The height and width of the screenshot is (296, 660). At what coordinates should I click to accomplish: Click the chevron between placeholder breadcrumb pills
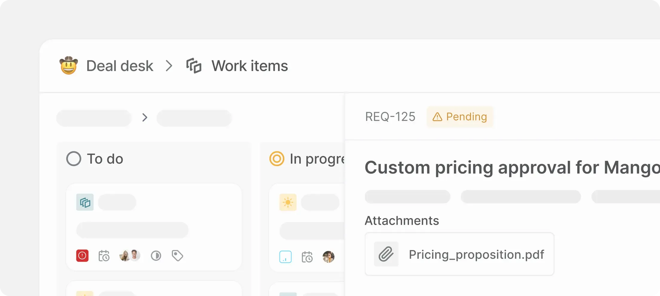(145, 118)
